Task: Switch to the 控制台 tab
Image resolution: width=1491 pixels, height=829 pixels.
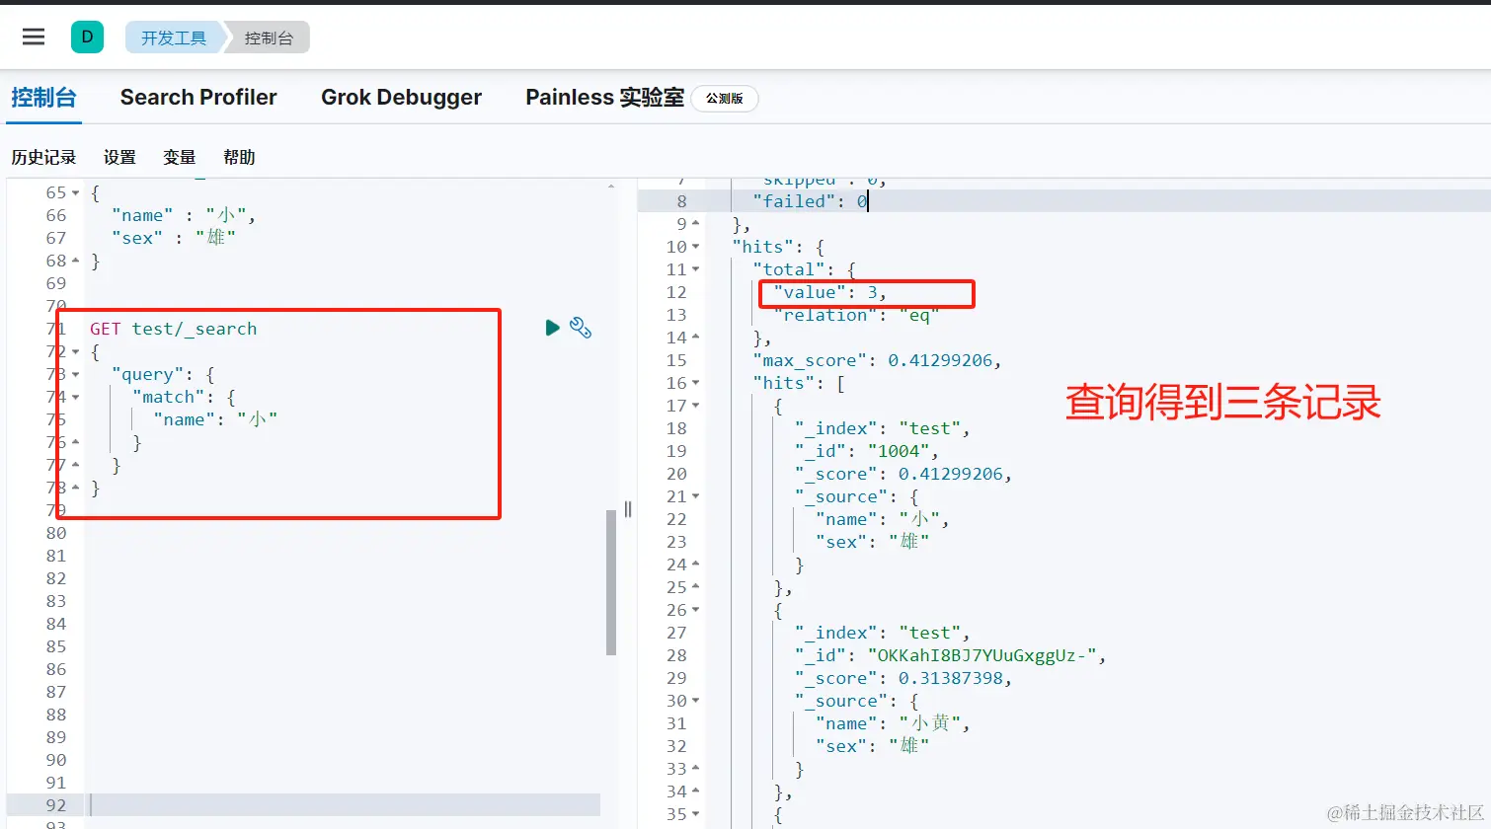Action: pyautogui.click(x=43, y=98)
